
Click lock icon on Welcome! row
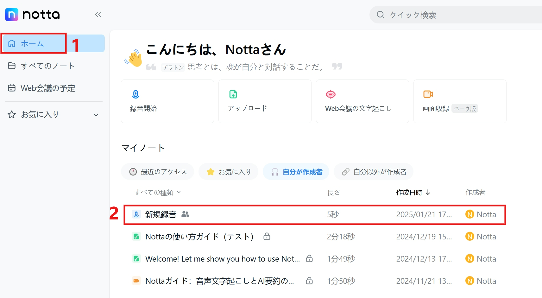[309, 258]
